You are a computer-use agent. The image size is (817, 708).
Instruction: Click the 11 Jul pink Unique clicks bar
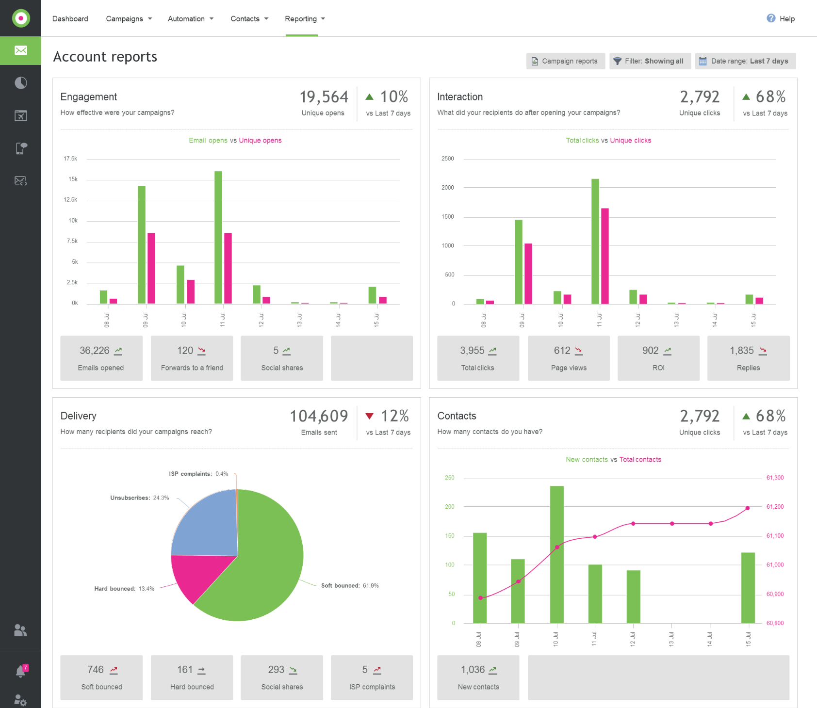(x=605, y=256)
